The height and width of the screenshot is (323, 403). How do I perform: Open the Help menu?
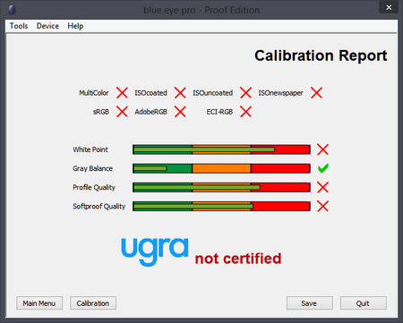(75, 26)
